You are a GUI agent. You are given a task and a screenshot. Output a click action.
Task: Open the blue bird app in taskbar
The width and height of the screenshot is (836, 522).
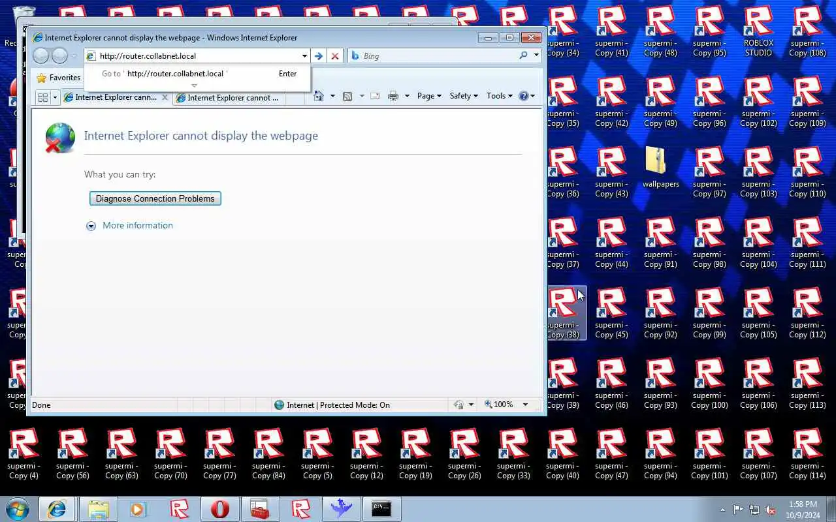click(341, 509)
